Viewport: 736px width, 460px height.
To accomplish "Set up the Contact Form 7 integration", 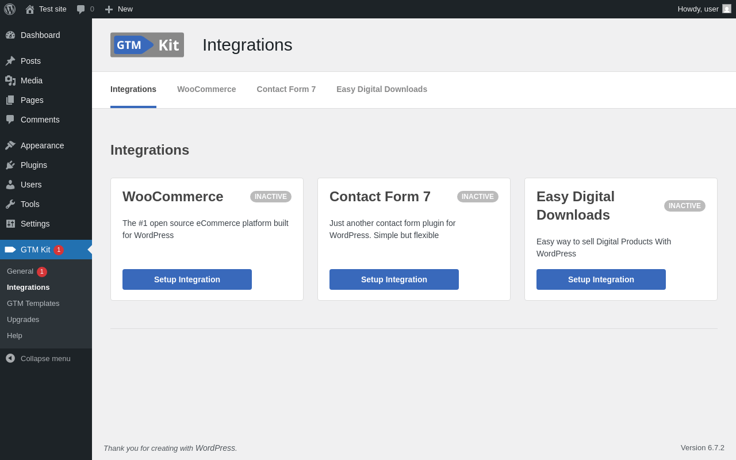I will [x=394, y=279].
